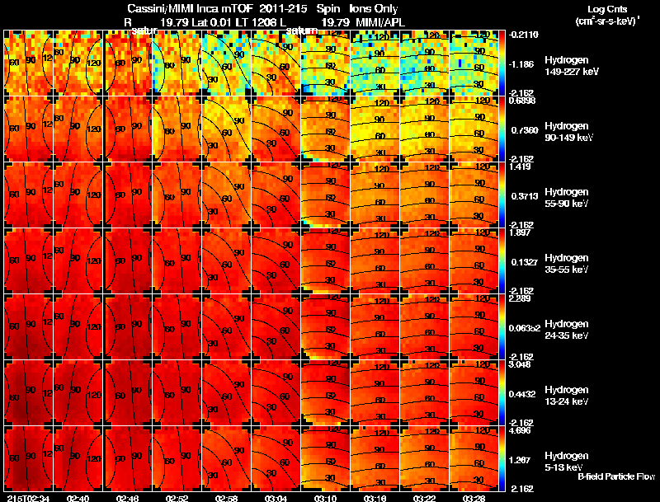
Task: Select the 02:34 panel in the 149-227 keV row
Action: click(28, 63)
